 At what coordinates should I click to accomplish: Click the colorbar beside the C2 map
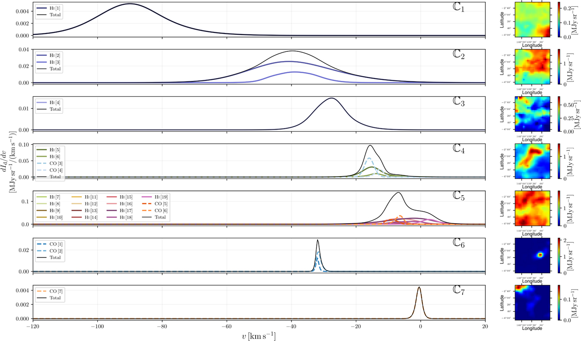click(x=558, y=66)
